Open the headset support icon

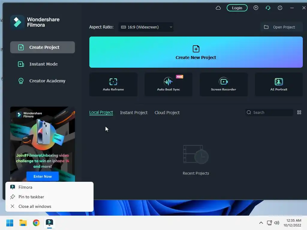268,8
